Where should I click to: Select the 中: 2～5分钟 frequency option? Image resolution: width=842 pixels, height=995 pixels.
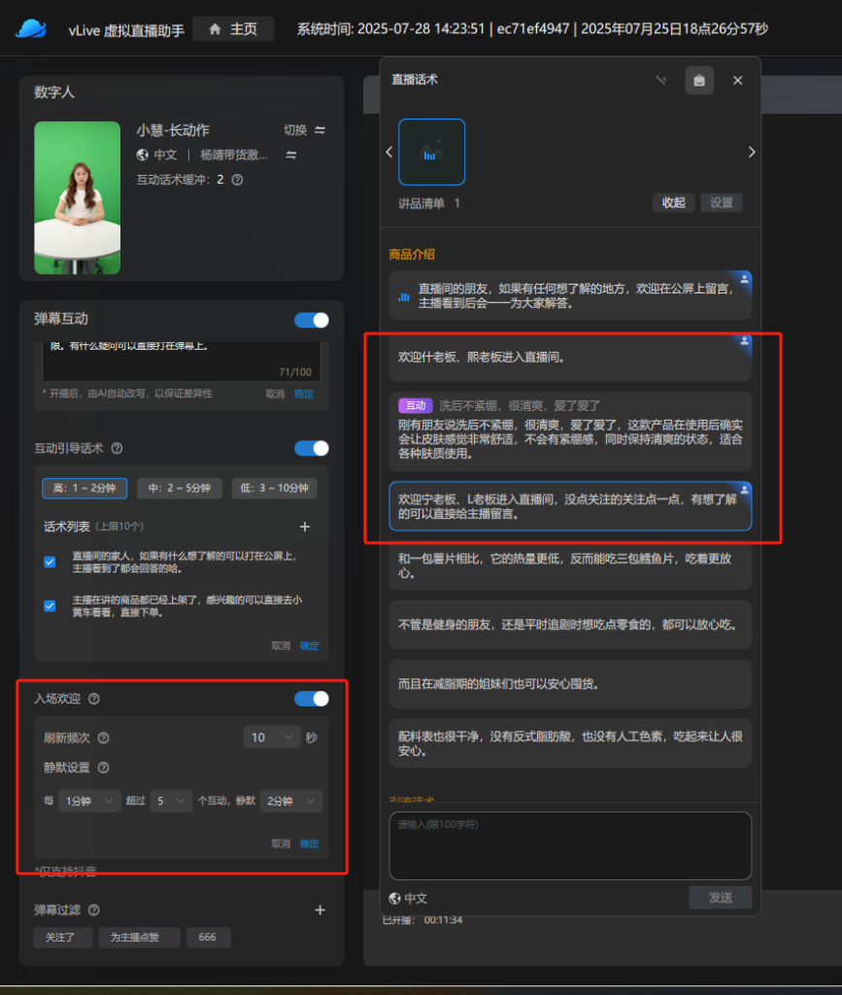(180, 488)
